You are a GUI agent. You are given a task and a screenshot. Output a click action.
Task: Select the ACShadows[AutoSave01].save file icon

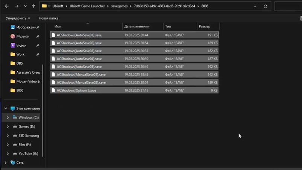point(53,35)
